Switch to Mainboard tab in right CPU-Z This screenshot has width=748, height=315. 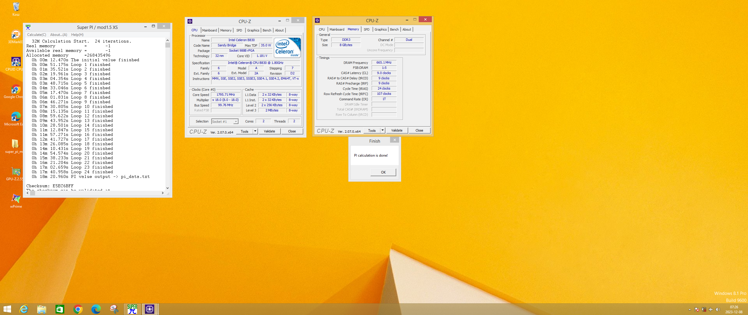[337, 29]
